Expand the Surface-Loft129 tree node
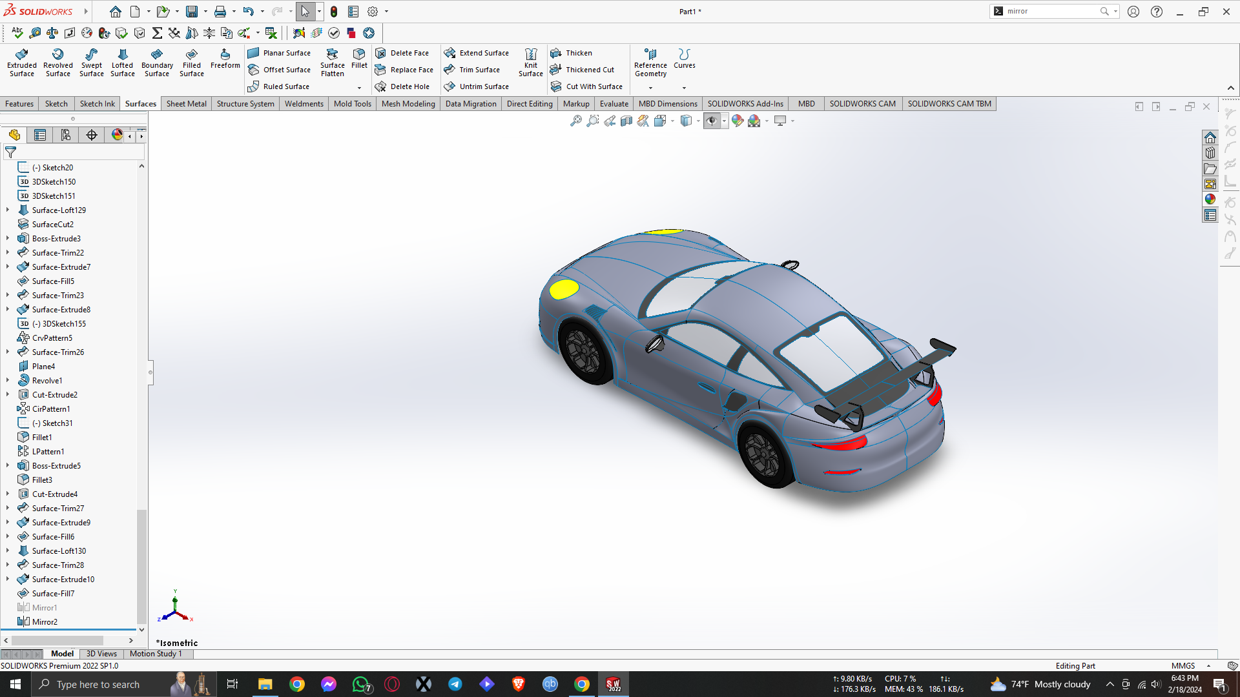Viewport: 1240px width, 697px height. tap(8, 210)
